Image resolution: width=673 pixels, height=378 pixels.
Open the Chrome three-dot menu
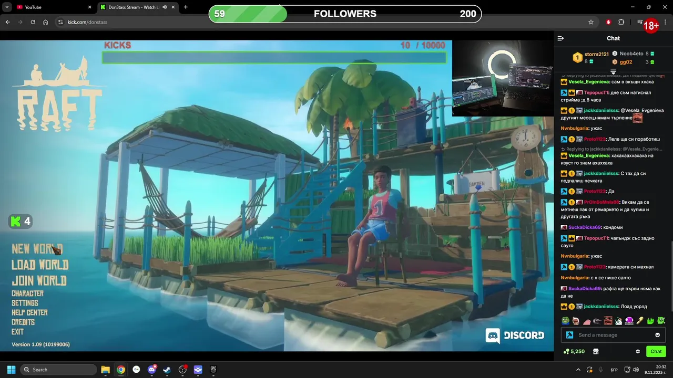666,22
